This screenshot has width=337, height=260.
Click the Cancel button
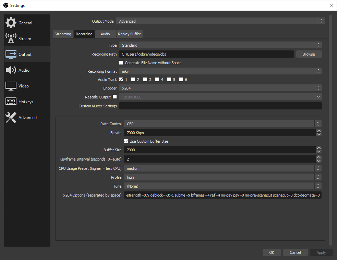[295, 252]
